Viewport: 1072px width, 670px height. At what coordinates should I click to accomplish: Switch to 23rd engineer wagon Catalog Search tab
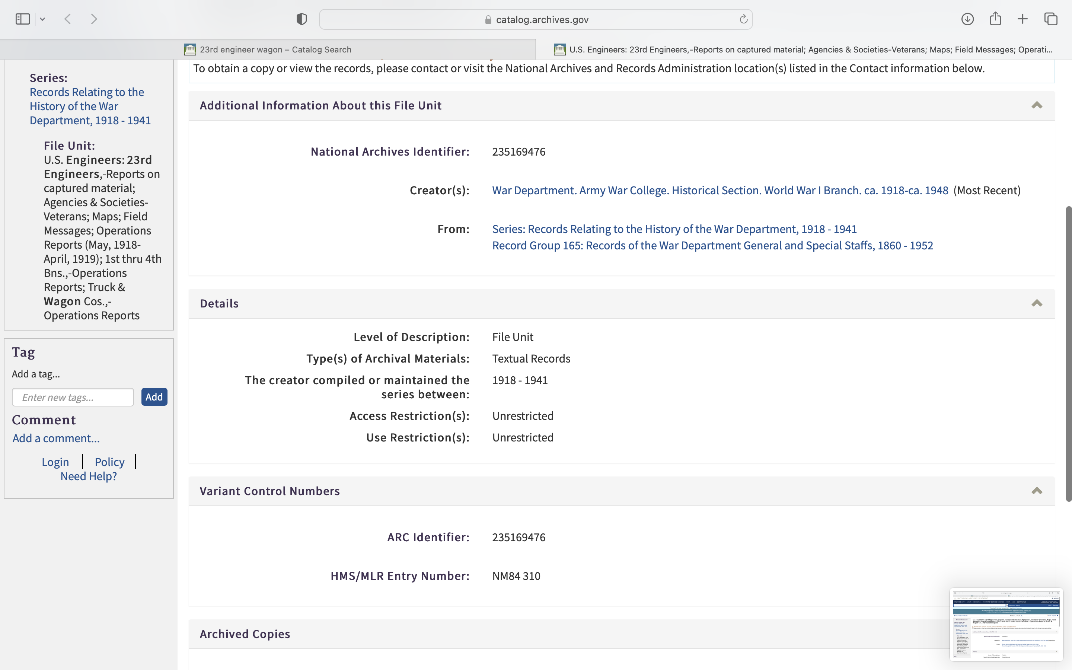(275, 50)
